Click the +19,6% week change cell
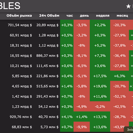 point(100,86)
